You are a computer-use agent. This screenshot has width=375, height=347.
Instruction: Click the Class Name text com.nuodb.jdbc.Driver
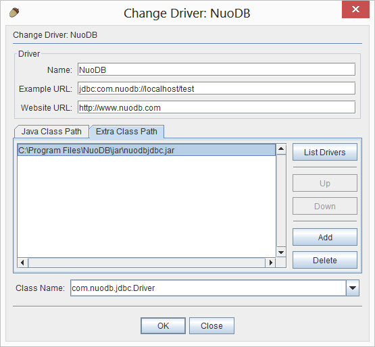pyautogui.click(x=114, y=288)
